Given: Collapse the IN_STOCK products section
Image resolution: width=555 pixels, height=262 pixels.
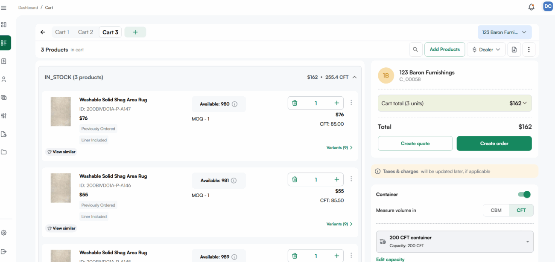Looking at the screenshot, I should pyautogui.click(x=354, y=77).
